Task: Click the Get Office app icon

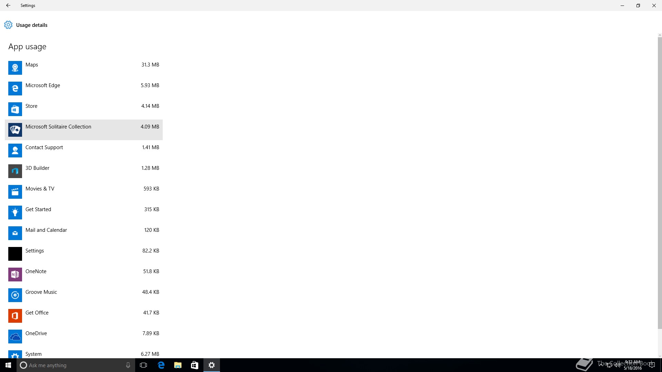Action: tap(15, 316)
